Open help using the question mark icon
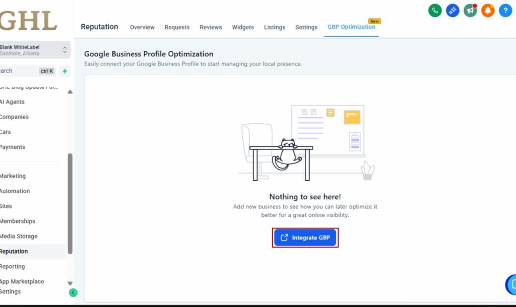Screen dimensions: 516x307 pos(505,11)
